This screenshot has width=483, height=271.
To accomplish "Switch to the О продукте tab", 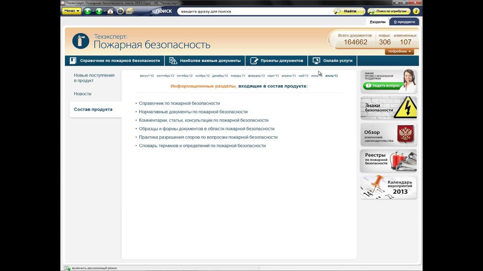I will [404, 22].
